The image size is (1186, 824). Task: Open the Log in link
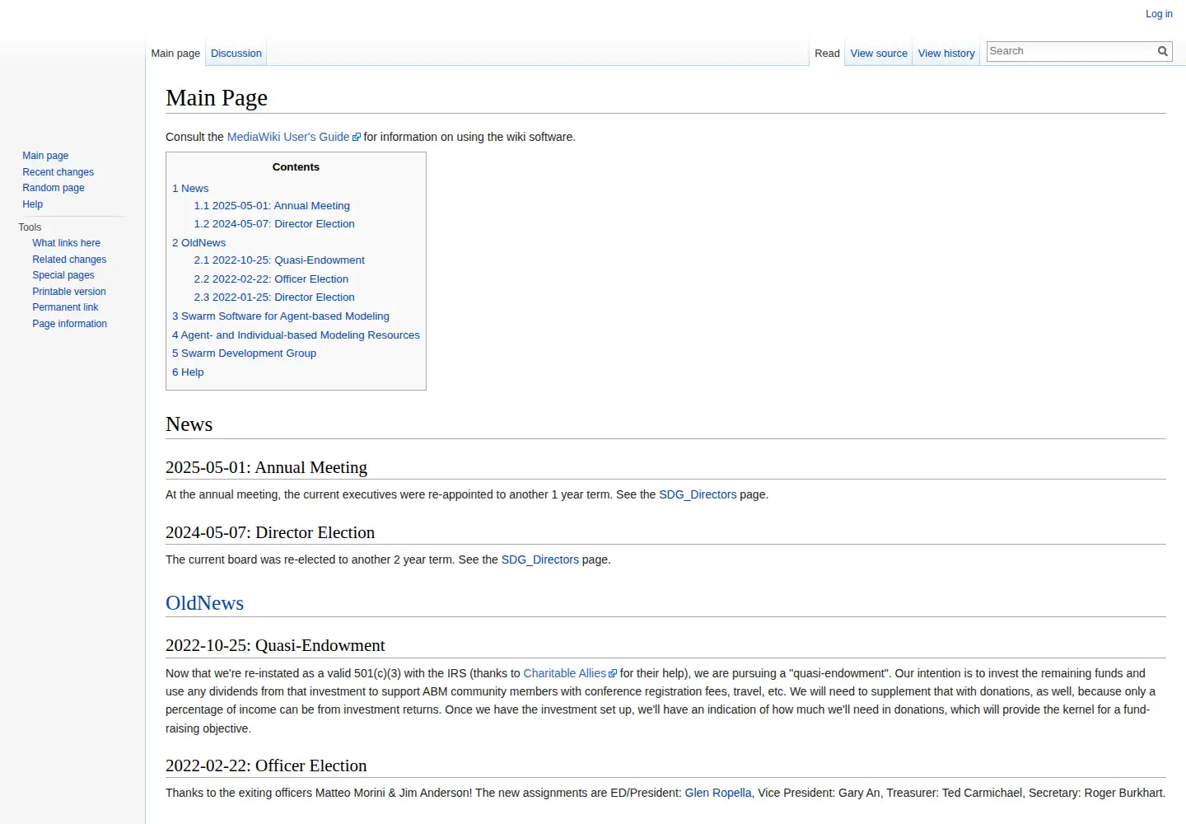1159,14
